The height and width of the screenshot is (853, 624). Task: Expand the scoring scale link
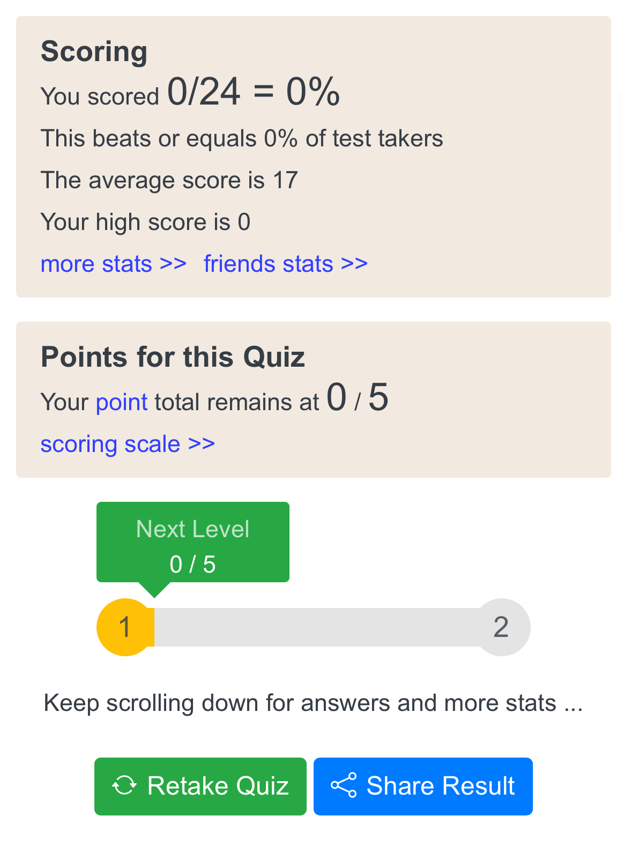point(128,444)
